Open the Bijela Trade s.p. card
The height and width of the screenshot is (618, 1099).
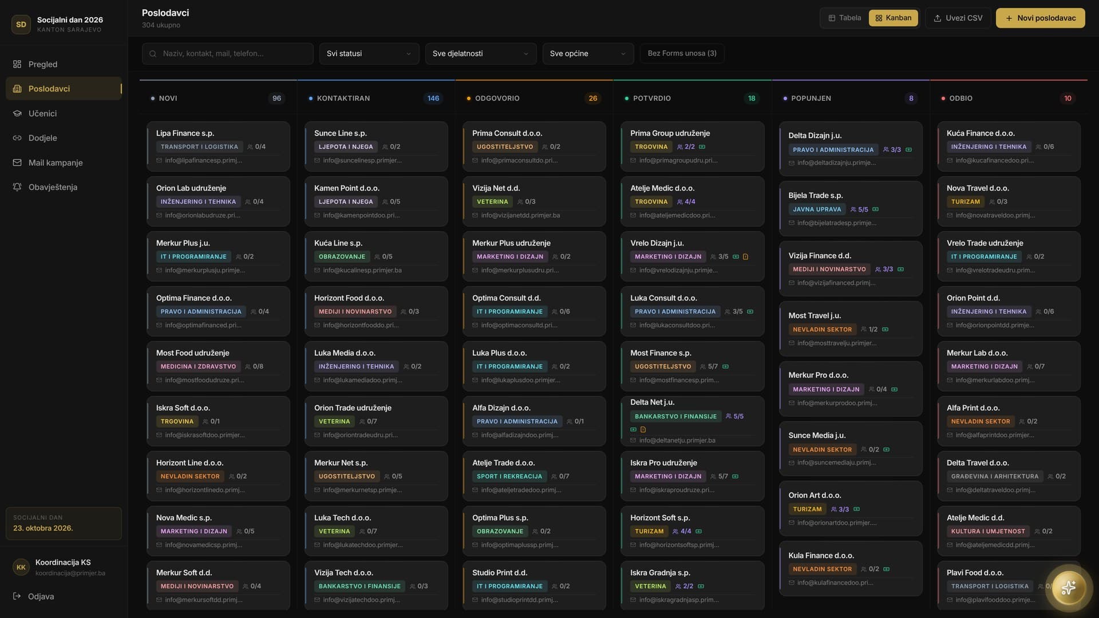851,209
